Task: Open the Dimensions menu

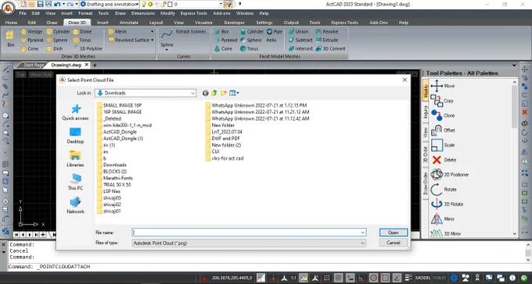Action: (143, 13)
